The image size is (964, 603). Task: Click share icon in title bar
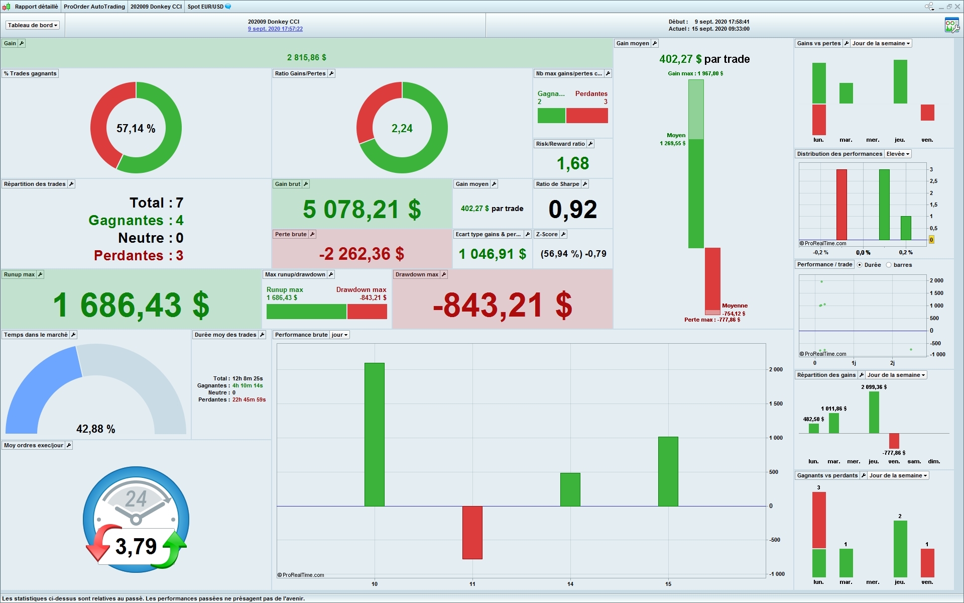pyautogui.click(x=929, y=7)
